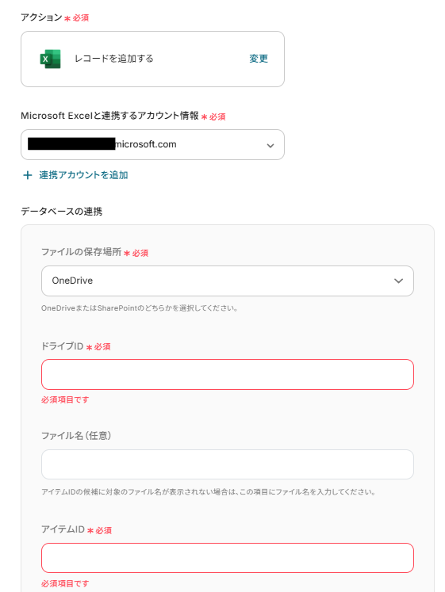Screen dimensions: 445x592
Task: Focus the ドライブID input field
Action: point(228,375)
